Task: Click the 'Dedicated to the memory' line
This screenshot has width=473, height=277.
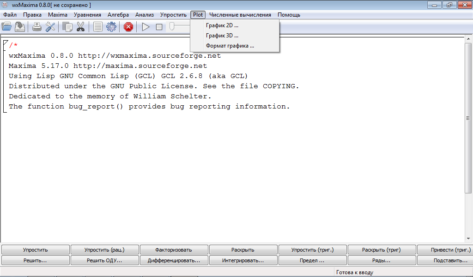Action: coord(110,96)
